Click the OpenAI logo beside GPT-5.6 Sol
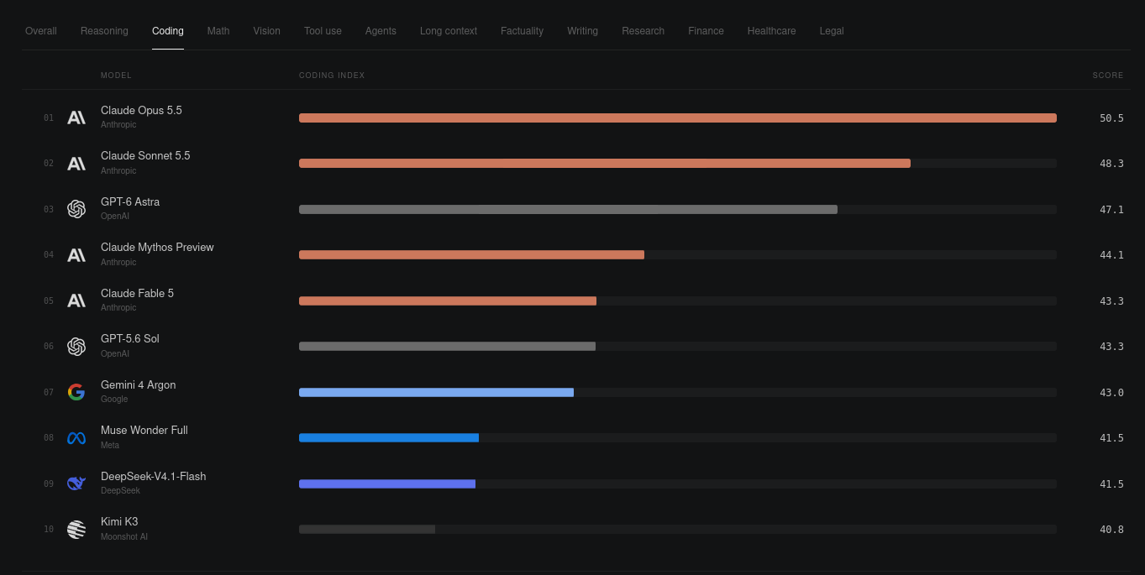Screen dimensions: 1145x575 (x=76, y=347)
